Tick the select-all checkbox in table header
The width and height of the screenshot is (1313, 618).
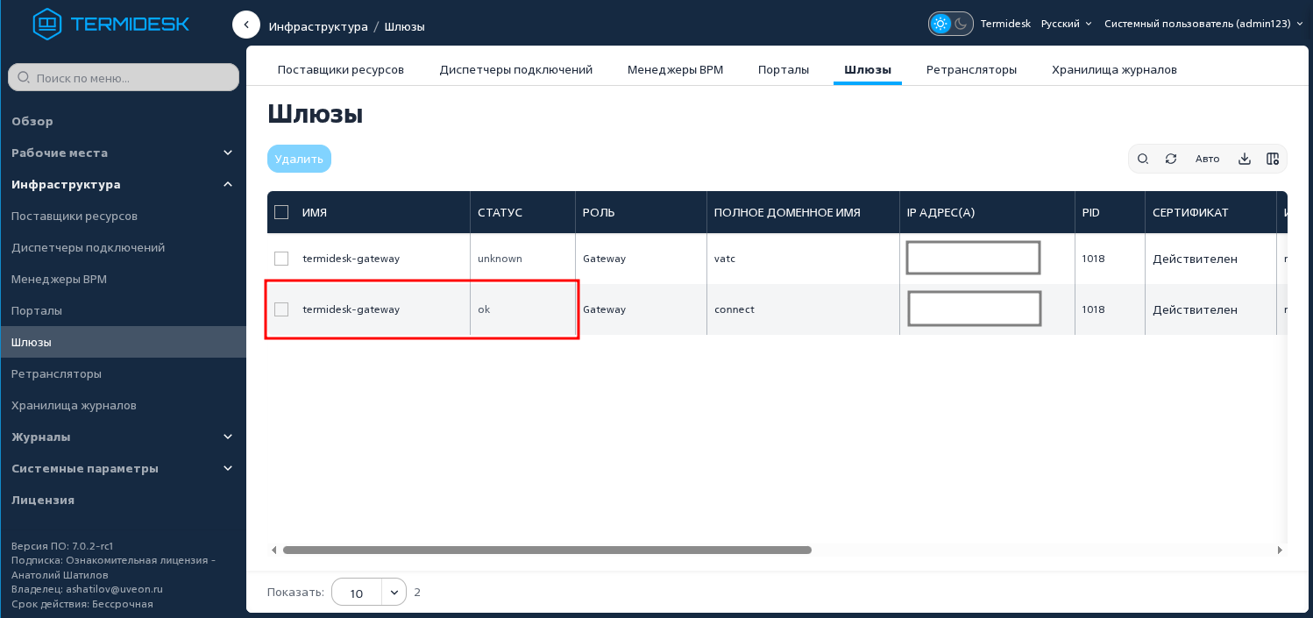pos(281,212)
